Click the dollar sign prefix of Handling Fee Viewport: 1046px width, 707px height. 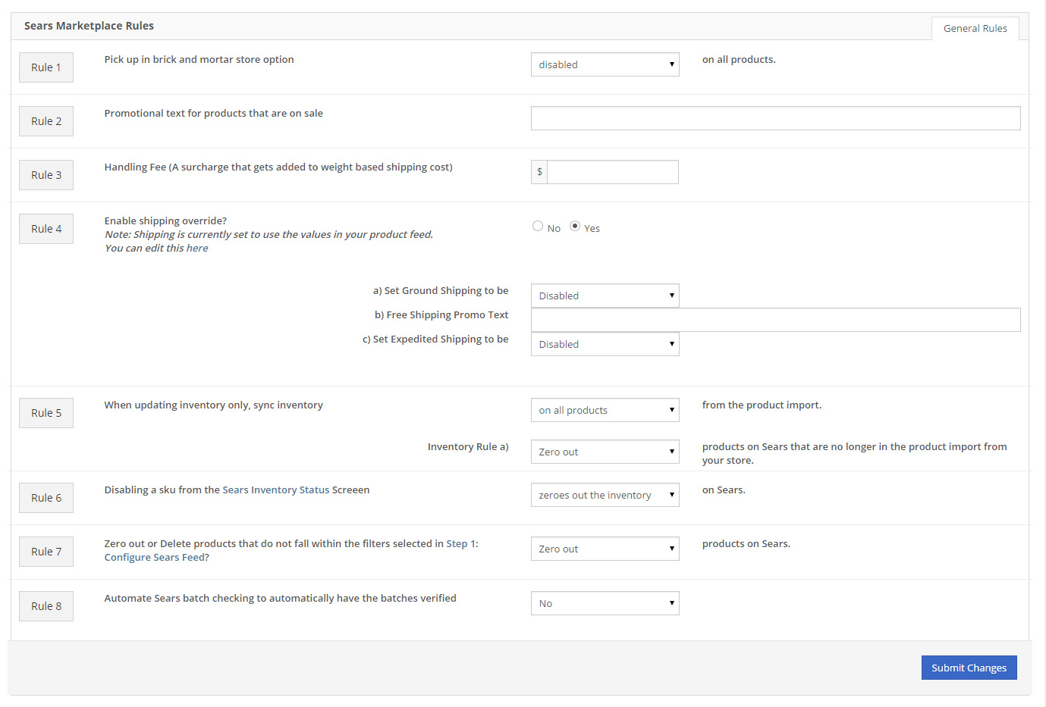[x=539, y=172]
